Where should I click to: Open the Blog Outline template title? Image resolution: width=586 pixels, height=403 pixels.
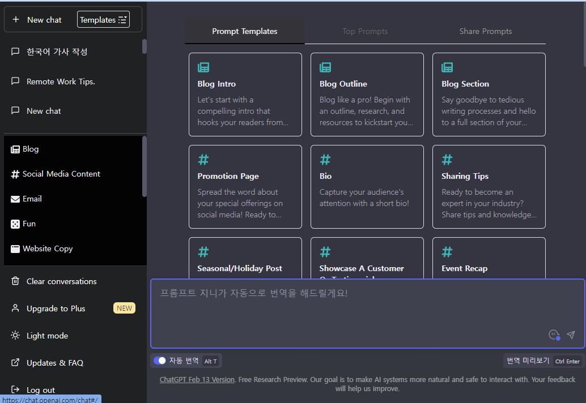[x=343, y=84]
